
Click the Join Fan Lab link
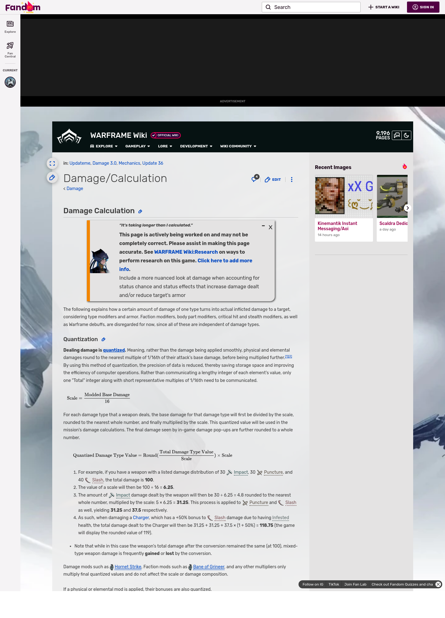(355, 584)
